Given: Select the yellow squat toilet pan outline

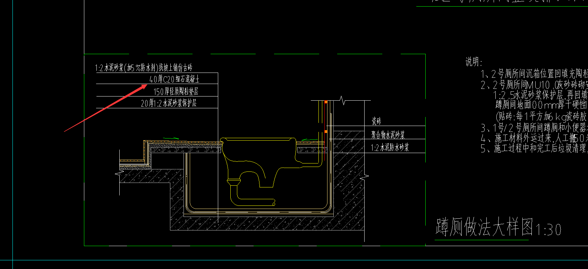Looking at the screenshot, I should point(258,162).
